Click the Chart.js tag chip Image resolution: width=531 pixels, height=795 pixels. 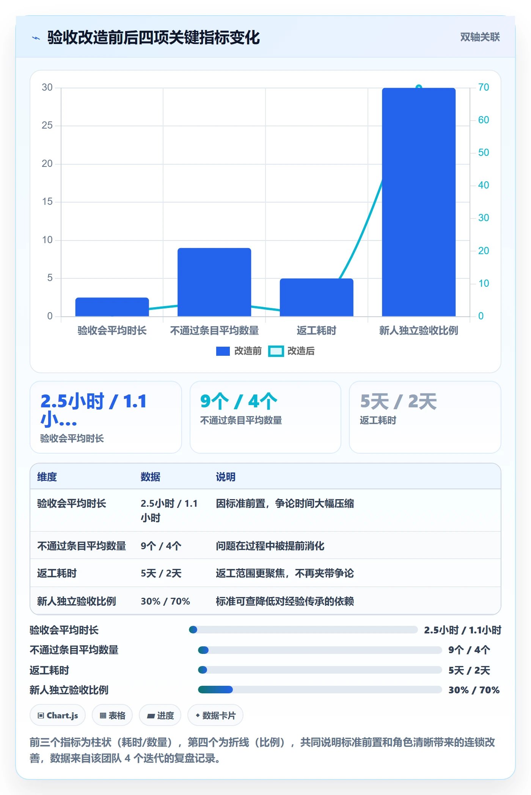(58, 715)
